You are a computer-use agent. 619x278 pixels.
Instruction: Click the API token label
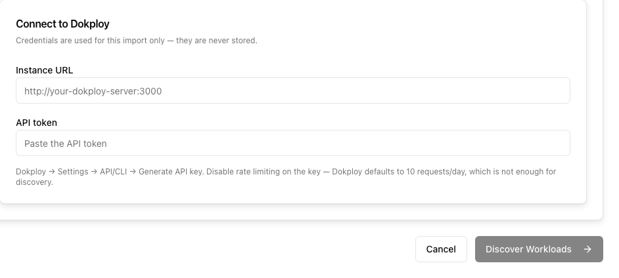pos(36,123)
